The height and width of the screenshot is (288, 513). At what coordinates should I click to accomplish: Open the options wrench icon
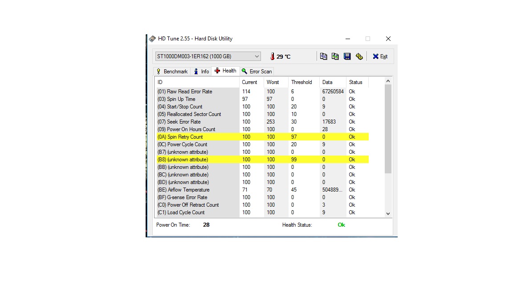tap(359, 56)
